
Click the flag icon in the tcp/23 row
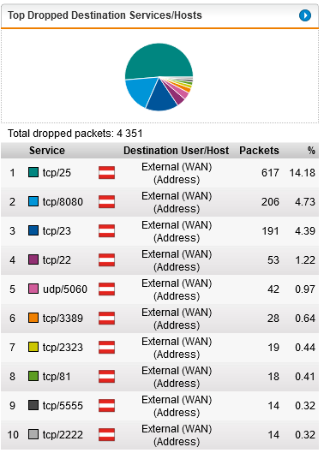pos(106,231)
